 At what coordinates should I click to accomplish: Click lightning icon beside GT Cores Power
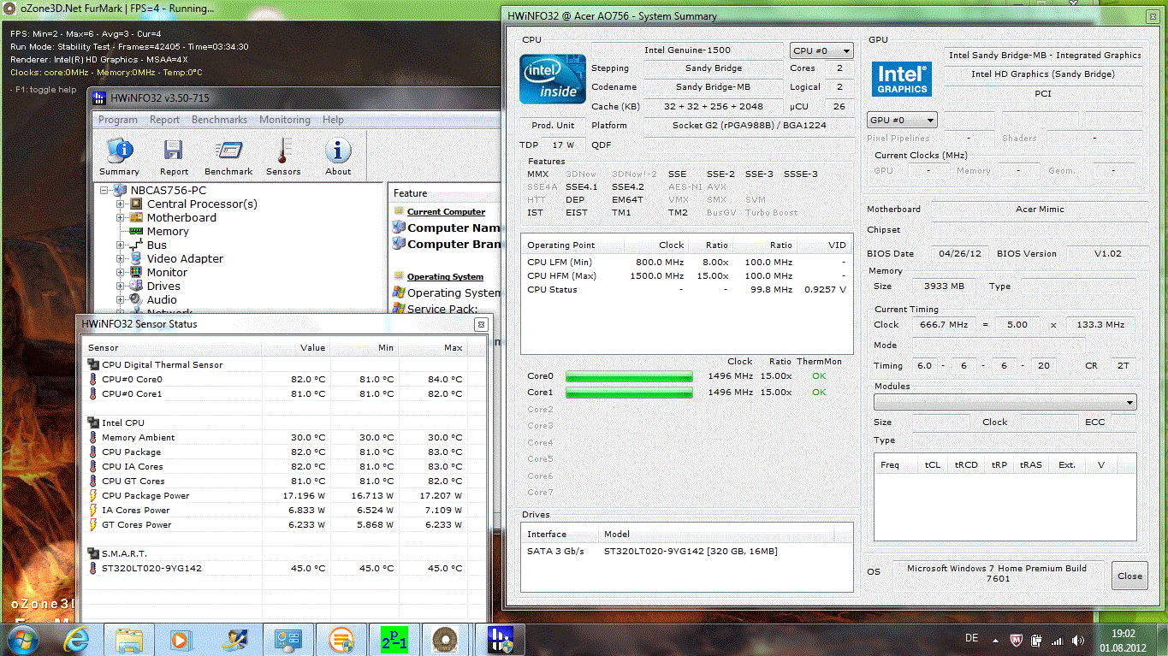click(x=93, y=524)
